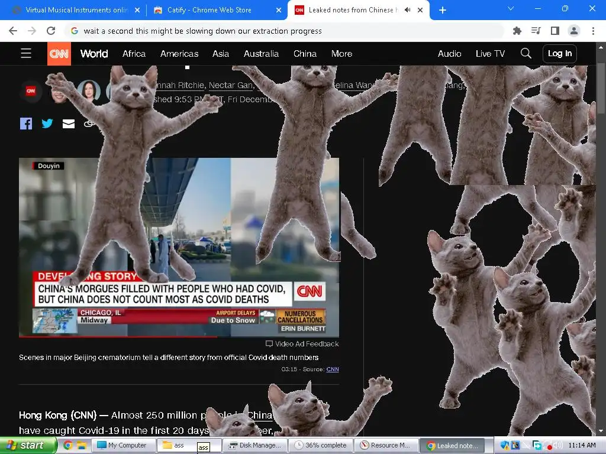This screenshot has height=454, width=606.
Task: Expand the More navigation menu
Action: (x=341, y=54)
